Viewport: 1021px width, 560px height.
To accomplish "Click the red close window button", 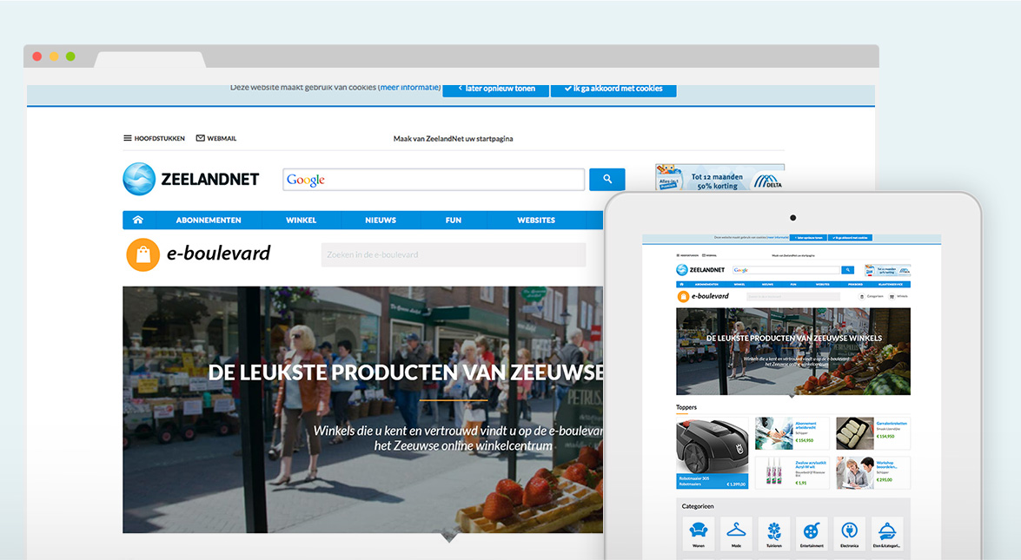I will pos(37,56).
